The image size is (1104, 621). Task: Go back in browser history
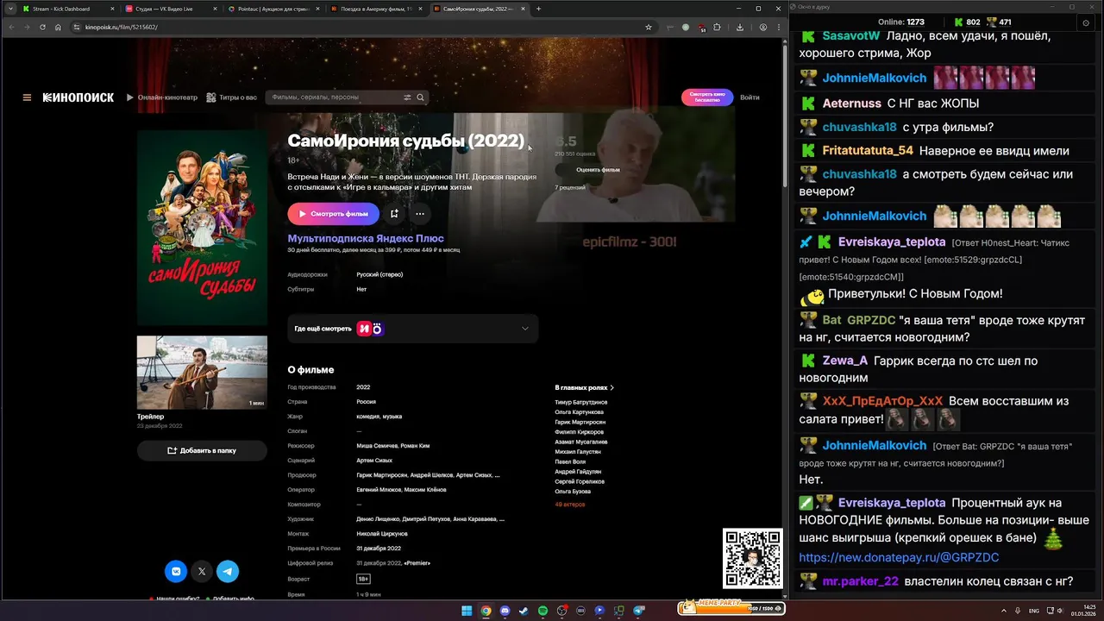[x=11, y=27]
